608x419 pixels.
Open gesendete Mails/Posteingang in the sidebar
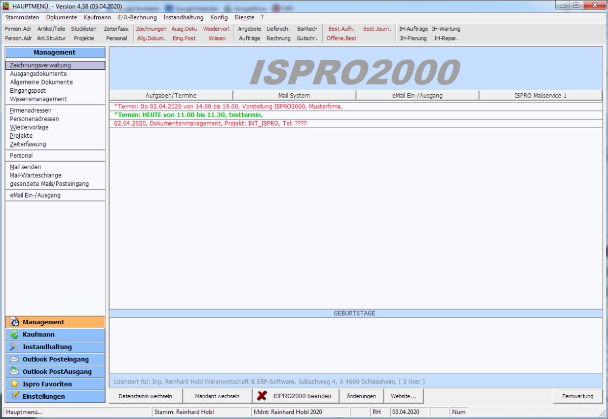pos(49,184)
